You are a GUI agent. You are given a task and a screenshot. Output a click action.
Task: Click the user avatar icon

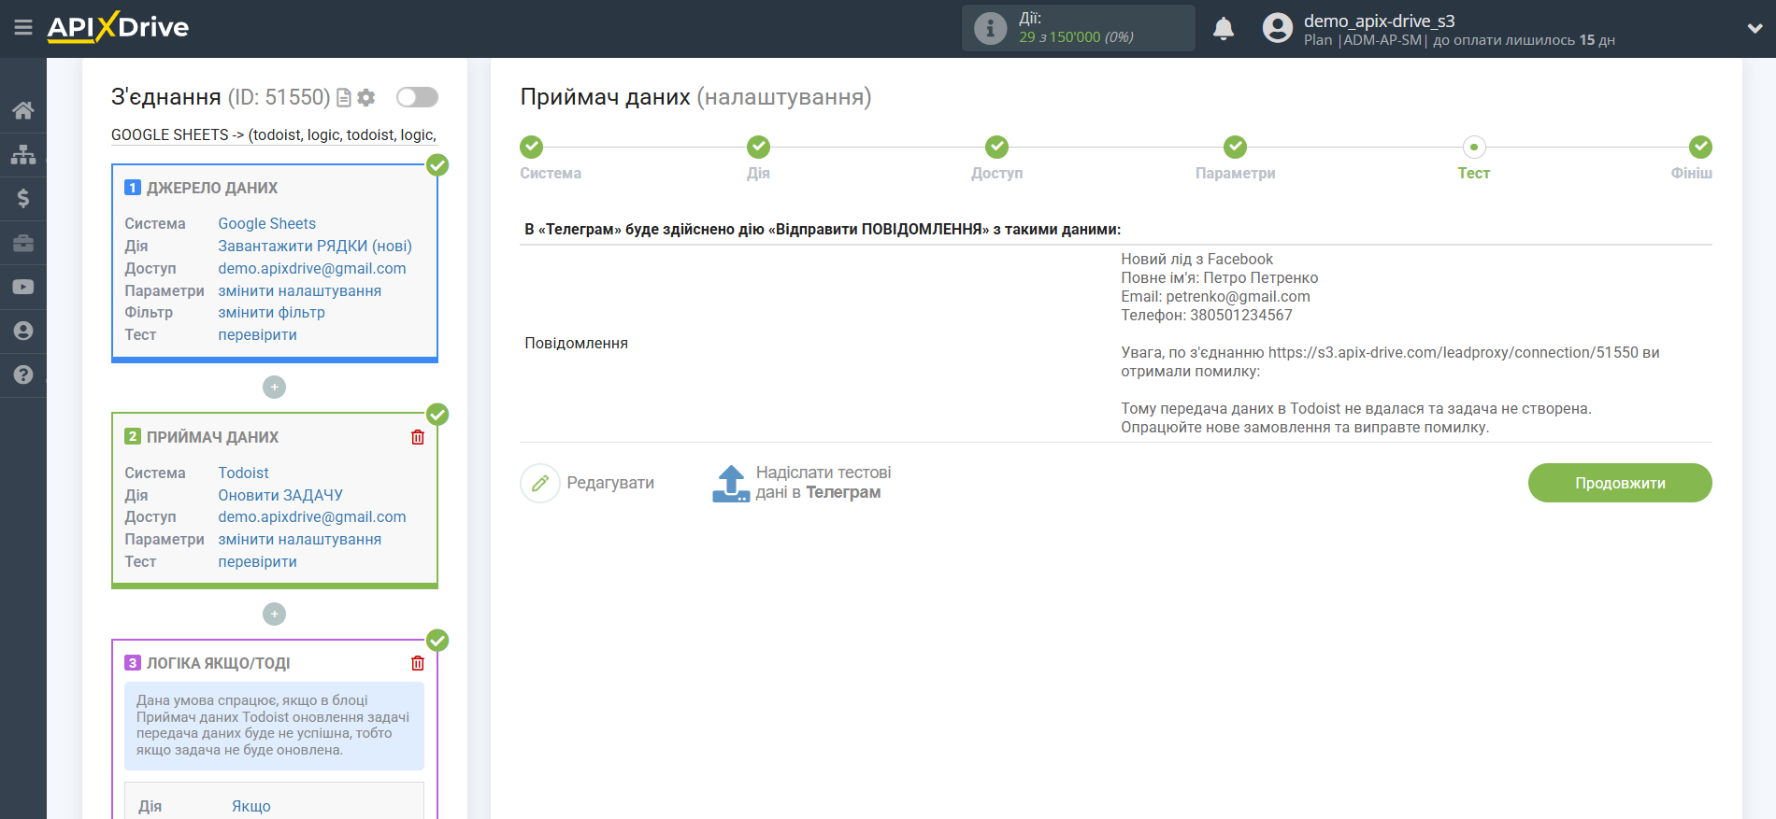click(x=1277, y=28)
